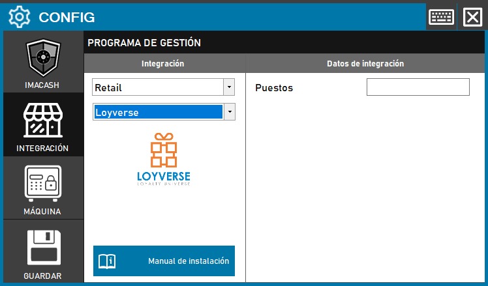Image resolution: width=488 pixels, height=286 pixels.
Task: Expand the Loyverse dropdown arrow
Action: coord(229,112)
